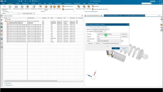Screen dimensions: 163x92
Task: Open the Тип элемента dropdown
Action: 100,31
